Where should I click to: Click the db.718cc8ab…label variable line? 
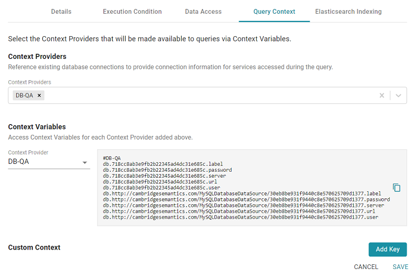[163, 164]
